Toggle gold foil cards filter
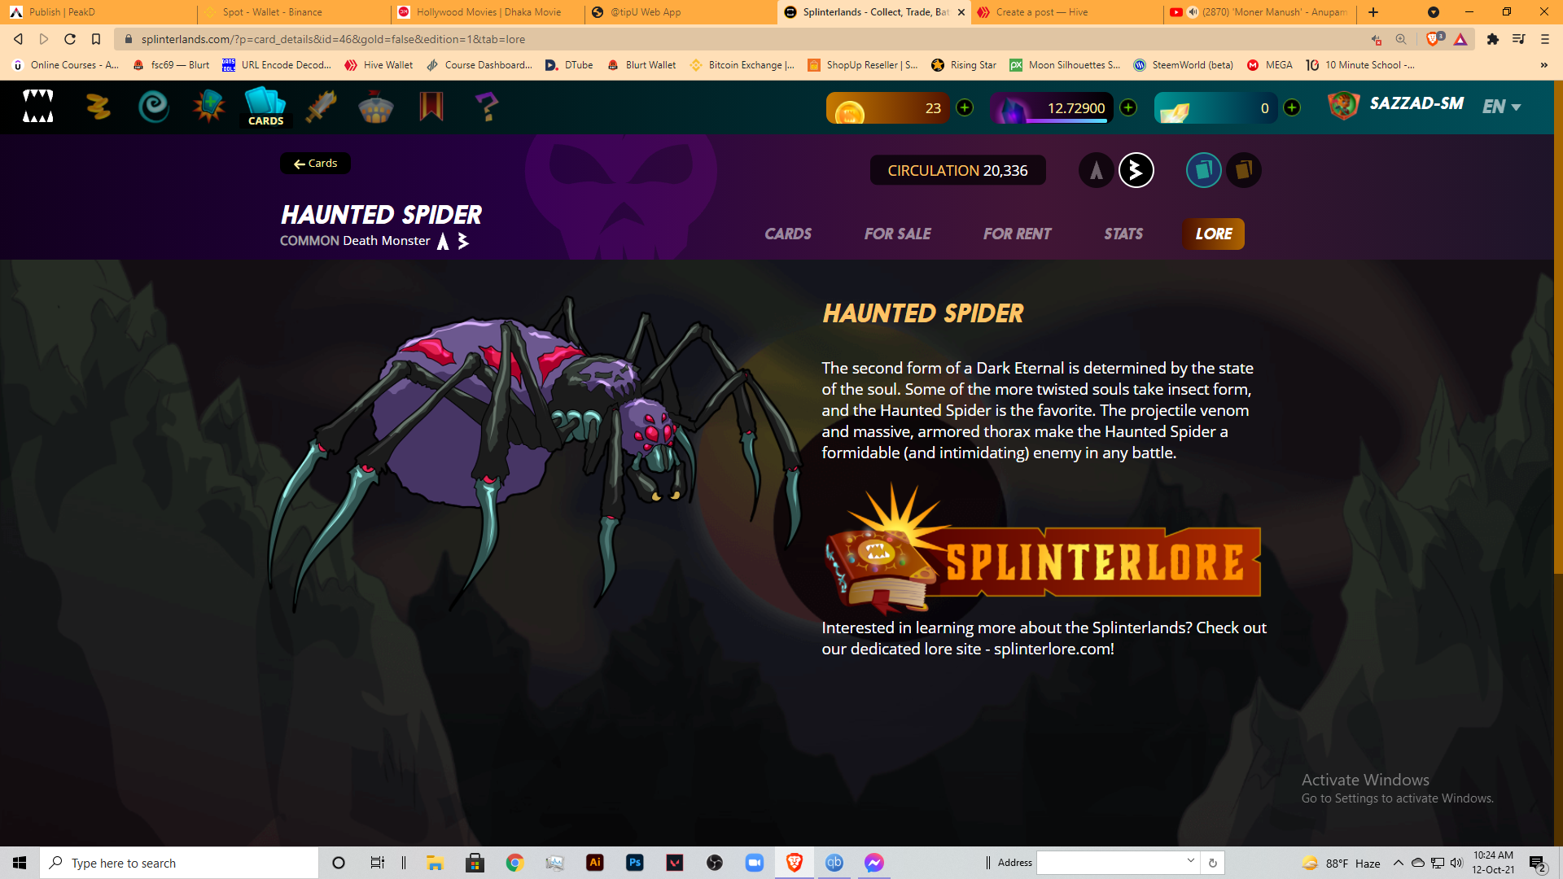 [1244, 170]
